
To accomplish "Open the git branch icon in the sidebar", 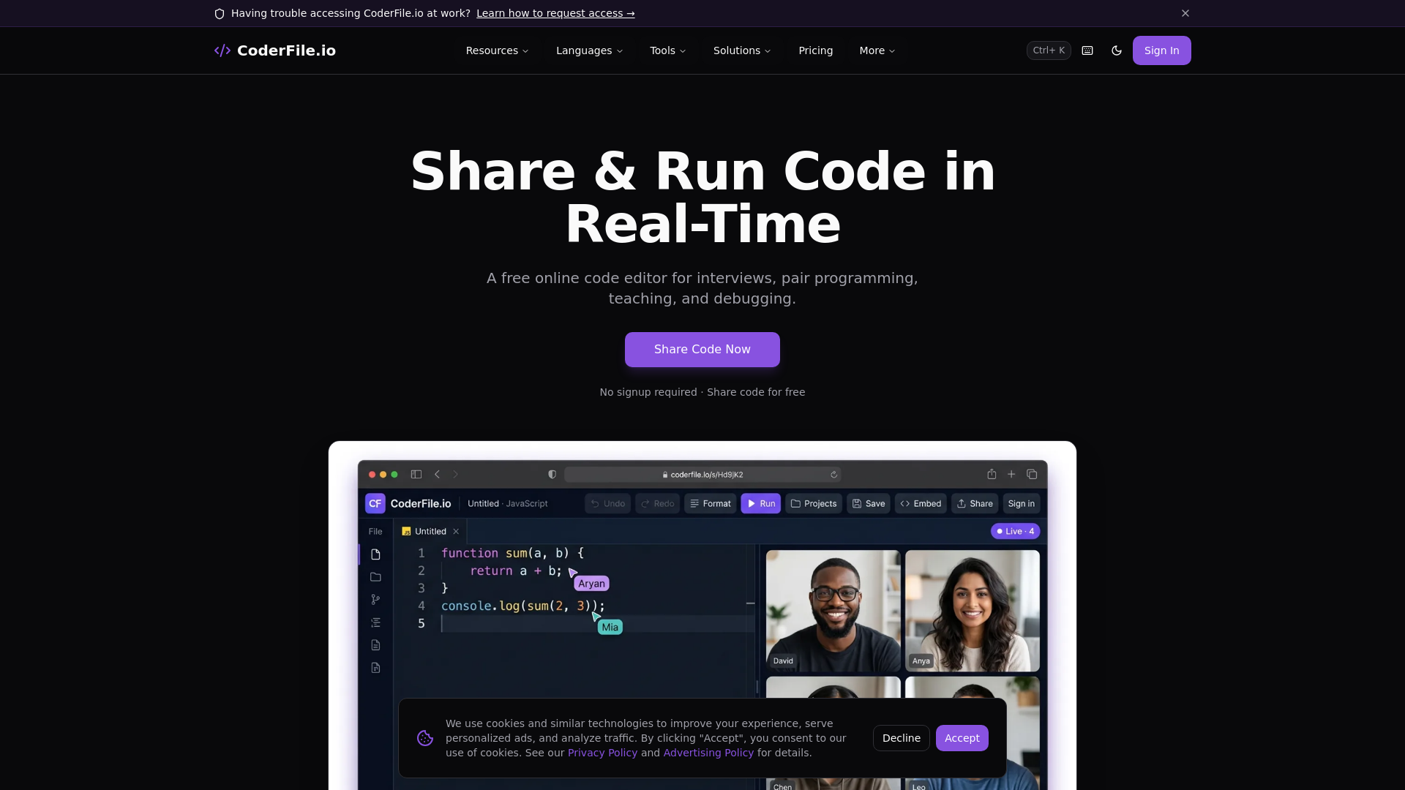I will point(375,600).
